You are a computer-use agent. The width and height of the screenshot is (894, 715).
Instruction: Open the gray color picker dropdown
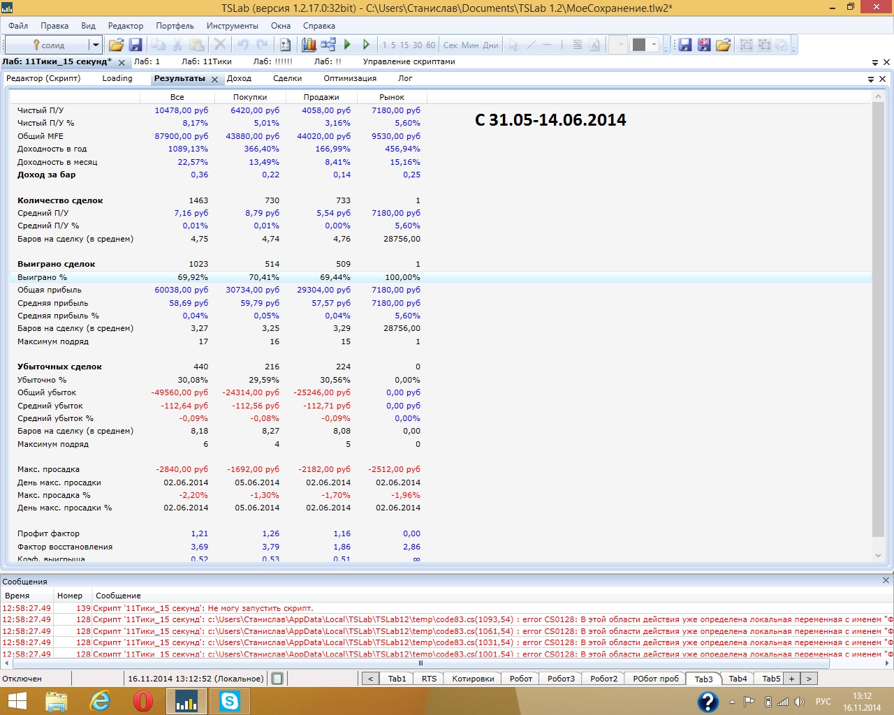pos(654,45)
